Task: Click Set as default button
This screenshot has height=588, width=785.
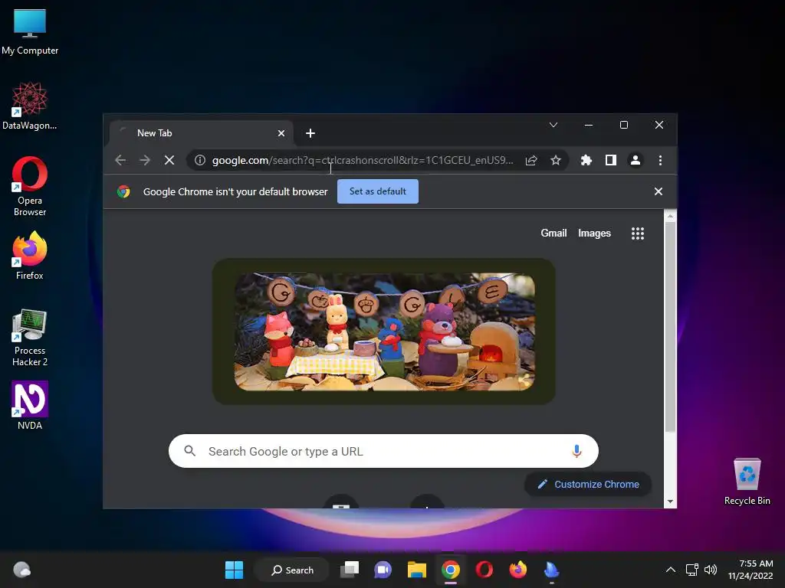Action: (x=377, y=191)
